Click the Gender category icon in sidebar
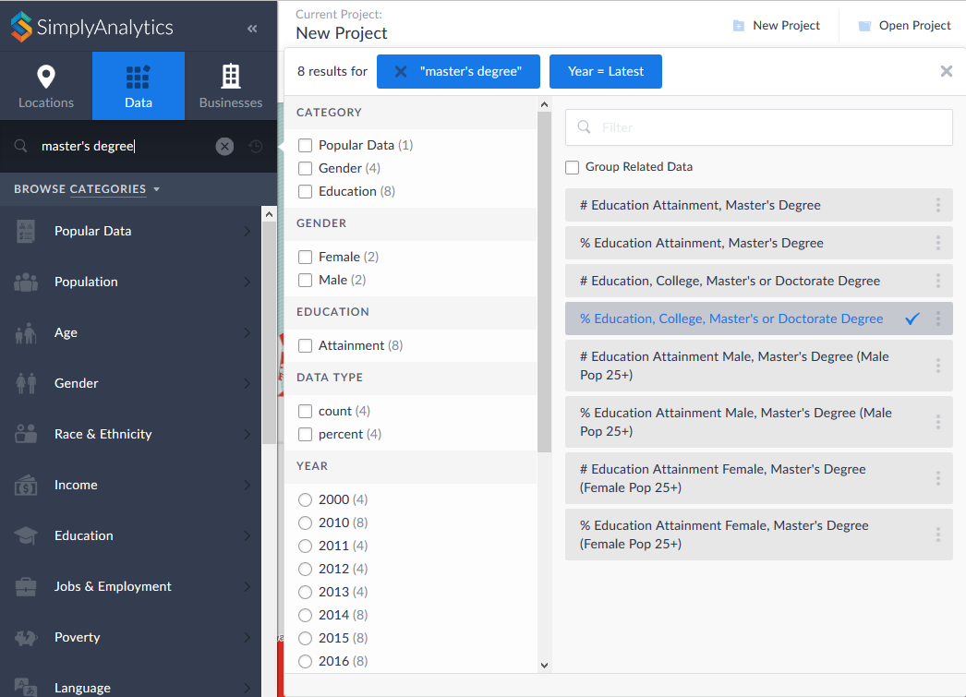966x697 pixels. [26, 384]
